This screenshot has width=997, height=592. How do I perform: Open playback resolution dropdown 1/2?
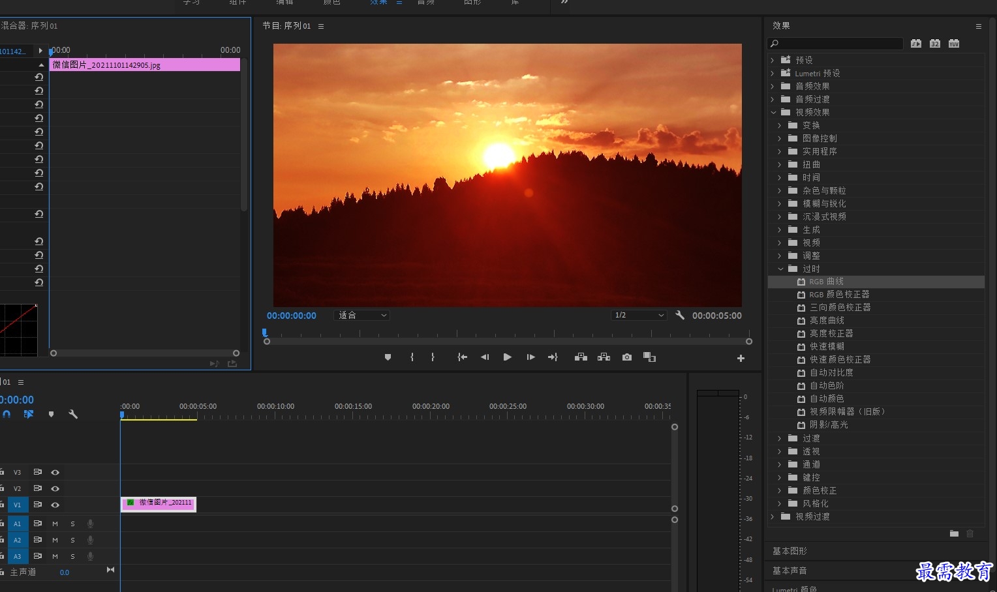click(x=639, y=315)
